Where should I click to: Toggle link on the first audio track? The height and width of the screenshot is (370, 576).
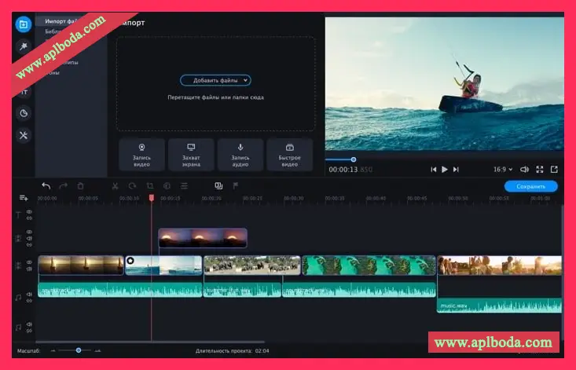(29, 301)
